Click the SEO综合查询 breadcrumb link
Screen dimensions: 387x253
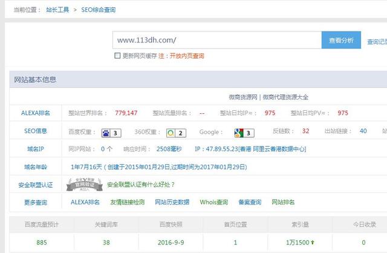point(98,10)
